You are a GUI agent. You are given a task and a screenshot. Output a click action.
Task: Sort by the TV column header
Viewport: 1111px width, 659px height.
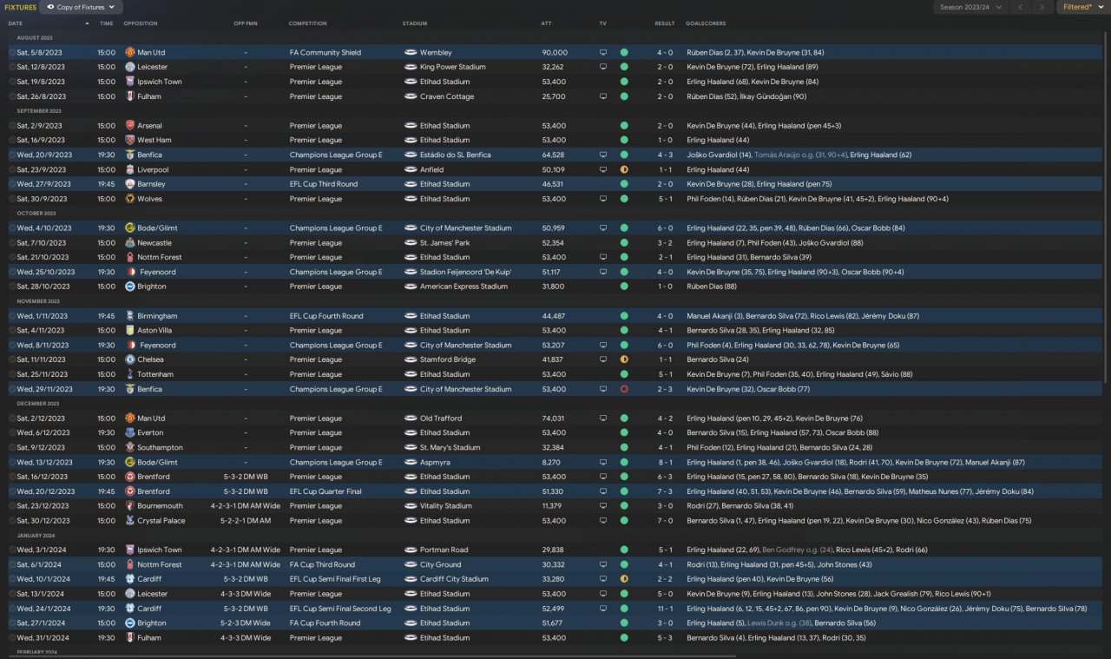coord(603,23)
